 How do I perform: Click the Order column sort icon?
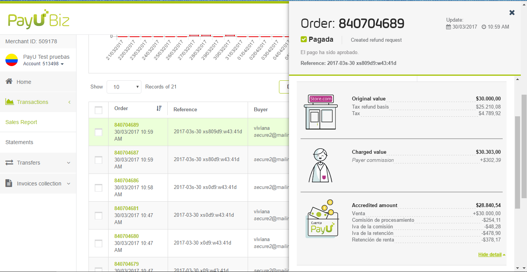[x=159, y=109]
